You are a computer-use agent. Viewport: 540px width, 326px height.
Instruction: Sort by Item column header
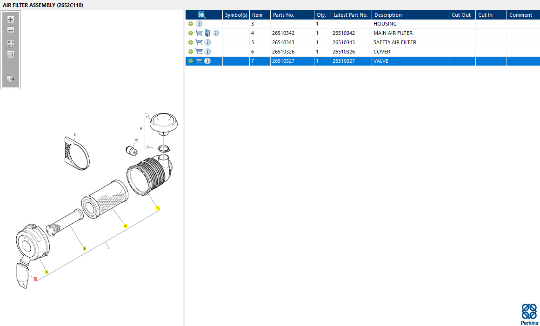tap(260, 15)
